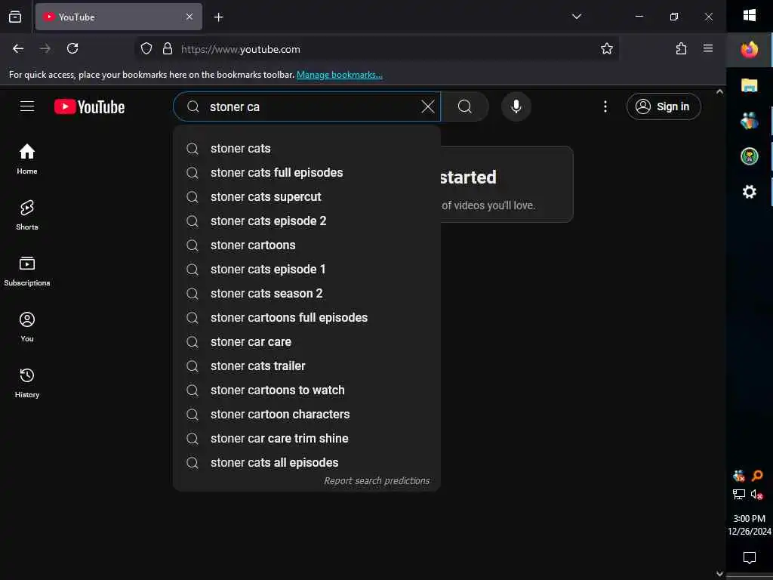
Task: Select suggestion 'stoner cats supercut'
Action: coord(306,197)
